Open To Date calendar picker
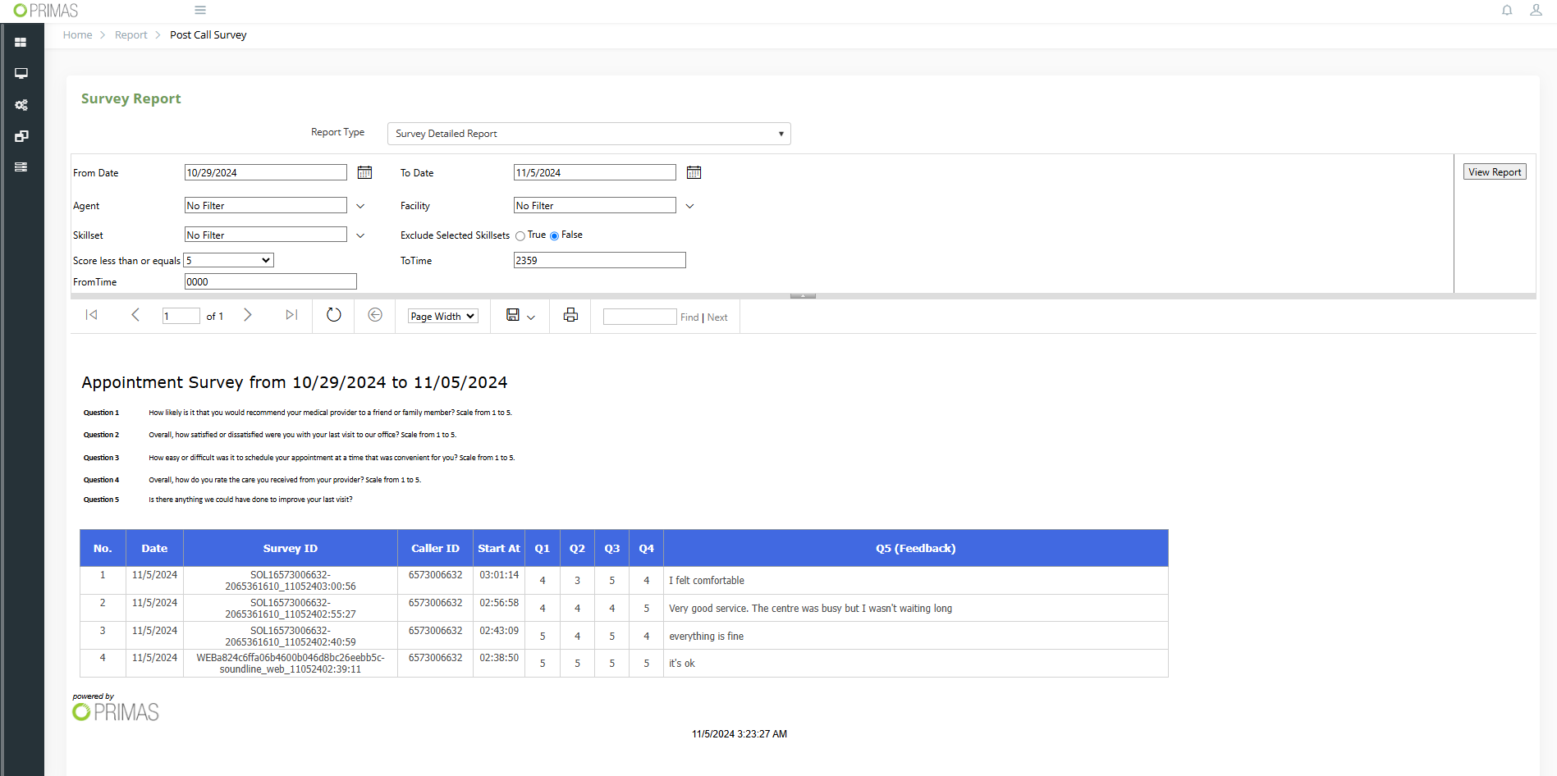The width and height of the screenshot is (1557, 776). tap(694, 172)
